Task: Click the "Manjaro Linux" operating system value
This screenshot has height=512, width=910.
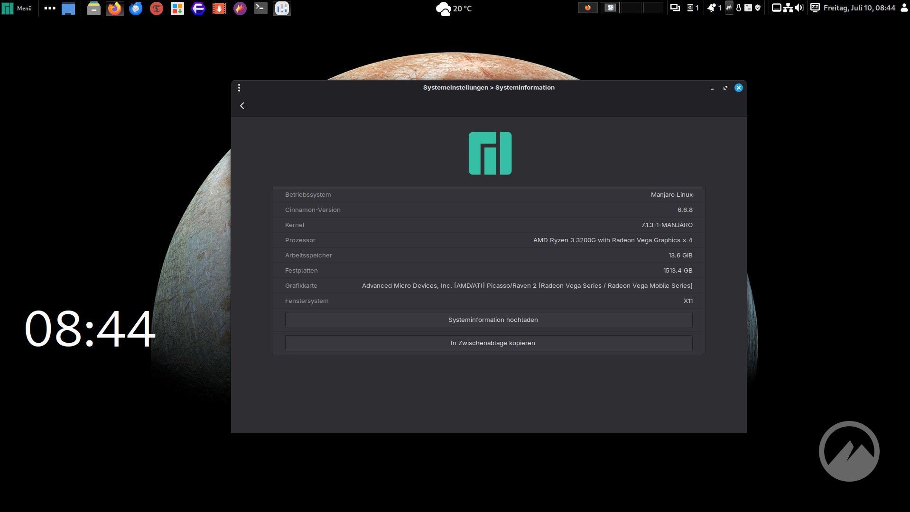Action: (672, 195)
